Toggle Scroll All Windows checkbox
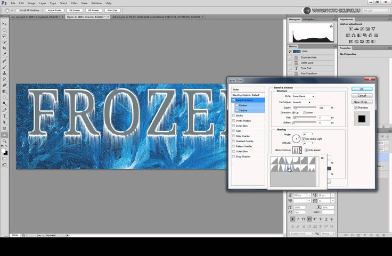The height and width of the screenshot is (256, 392). click(18, 11)
